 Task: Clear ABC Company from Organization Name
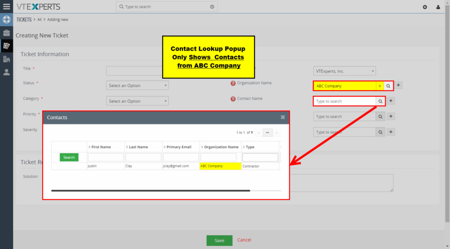(x=380, y=86)
